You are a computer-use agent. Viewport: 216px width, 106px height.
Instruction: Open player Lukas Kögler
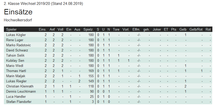16,35
